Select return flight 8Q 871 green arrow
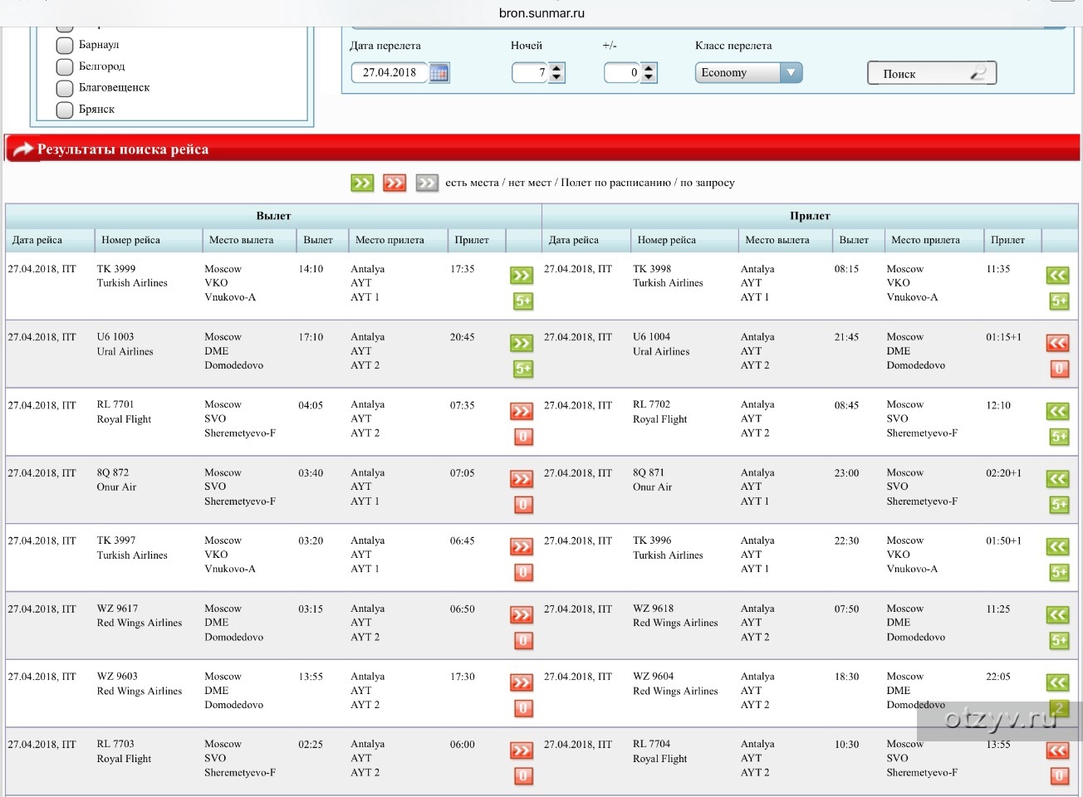Viewport: 1083px width, 797px height. click(1057, 479)
